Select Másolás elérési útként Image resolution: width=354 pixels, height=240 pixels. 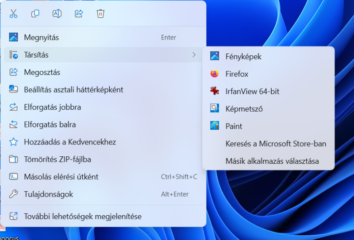click(104, 177)
